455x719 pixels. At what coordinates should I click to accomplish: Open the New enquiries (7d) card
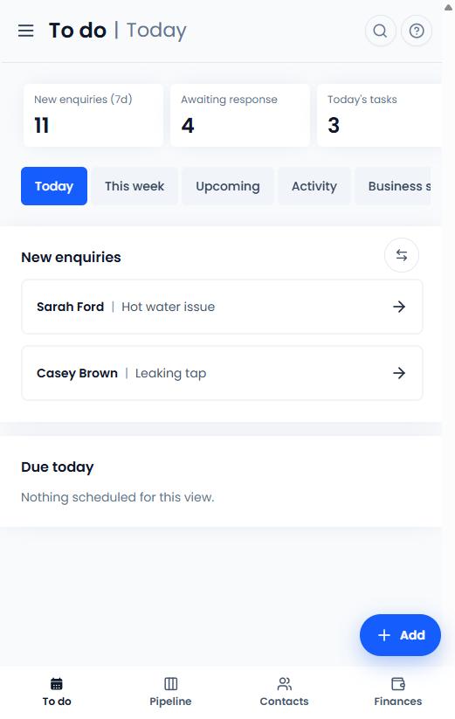pyautogui.click(x=93, y=115)
